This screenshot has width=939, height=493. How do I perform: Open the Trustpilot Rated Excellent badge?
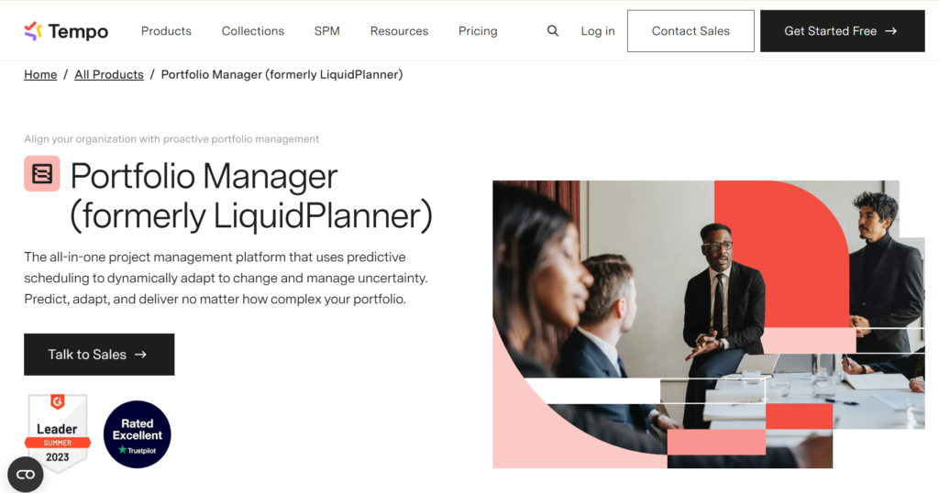point(138,434)
